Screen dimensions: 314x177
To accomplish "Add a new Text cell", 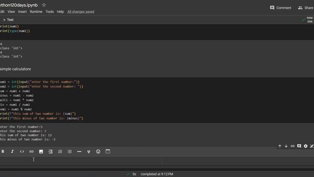I will point(8,20).
